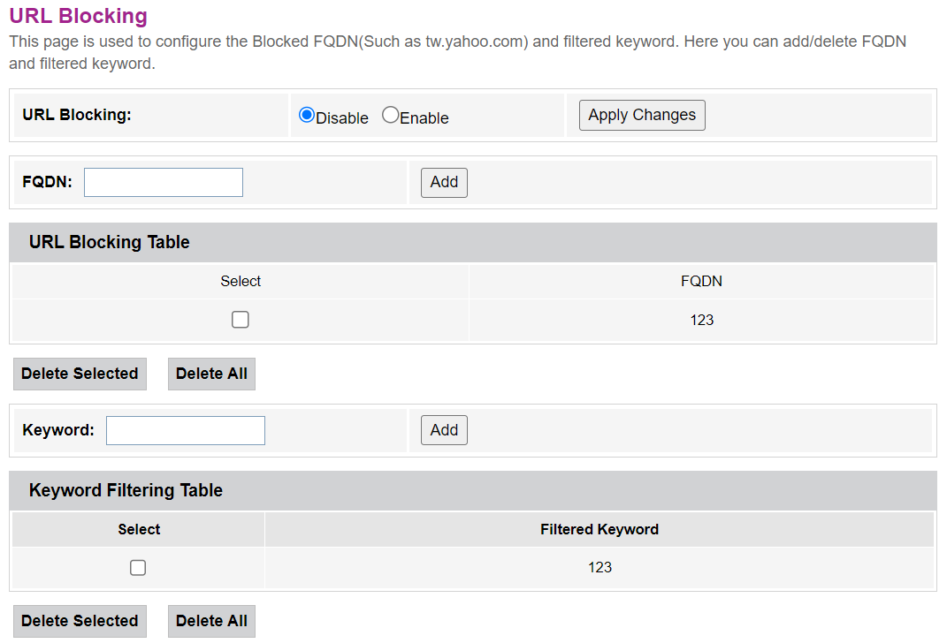The image size is (947, 643).
Task: Click the Filtered Keyword column header
Action: tap(600, 530)
